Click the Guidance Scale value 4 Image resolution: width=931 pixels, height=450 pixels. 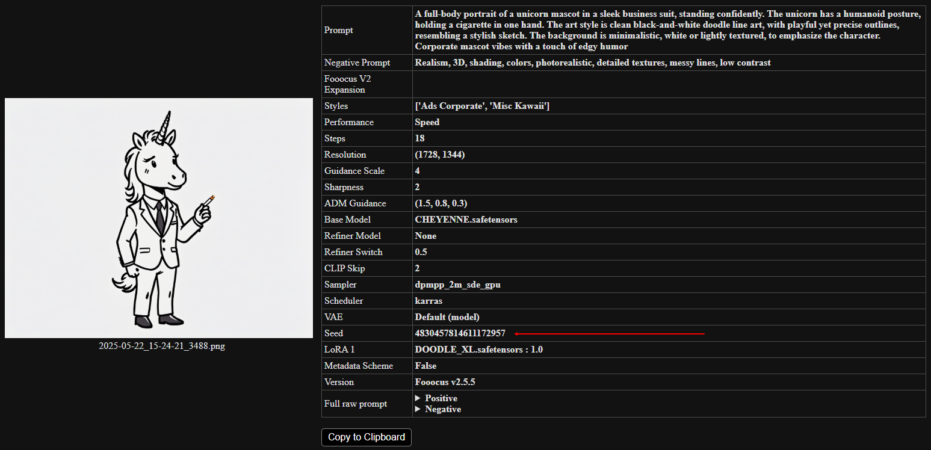click(418, 171)
